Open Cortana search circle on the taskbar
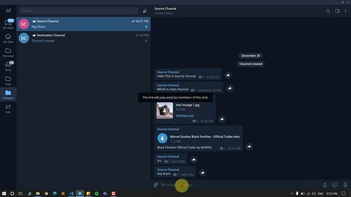This screenshot has height=197, width=351. click(x=12, y=193)
